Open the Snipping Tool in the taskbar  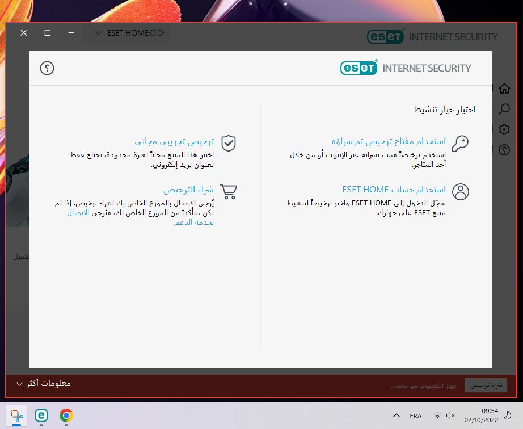click(x=16, y=415)
